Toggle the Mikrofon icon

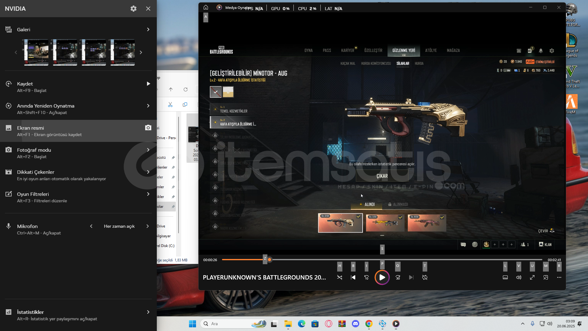click(x=9, y=226)
